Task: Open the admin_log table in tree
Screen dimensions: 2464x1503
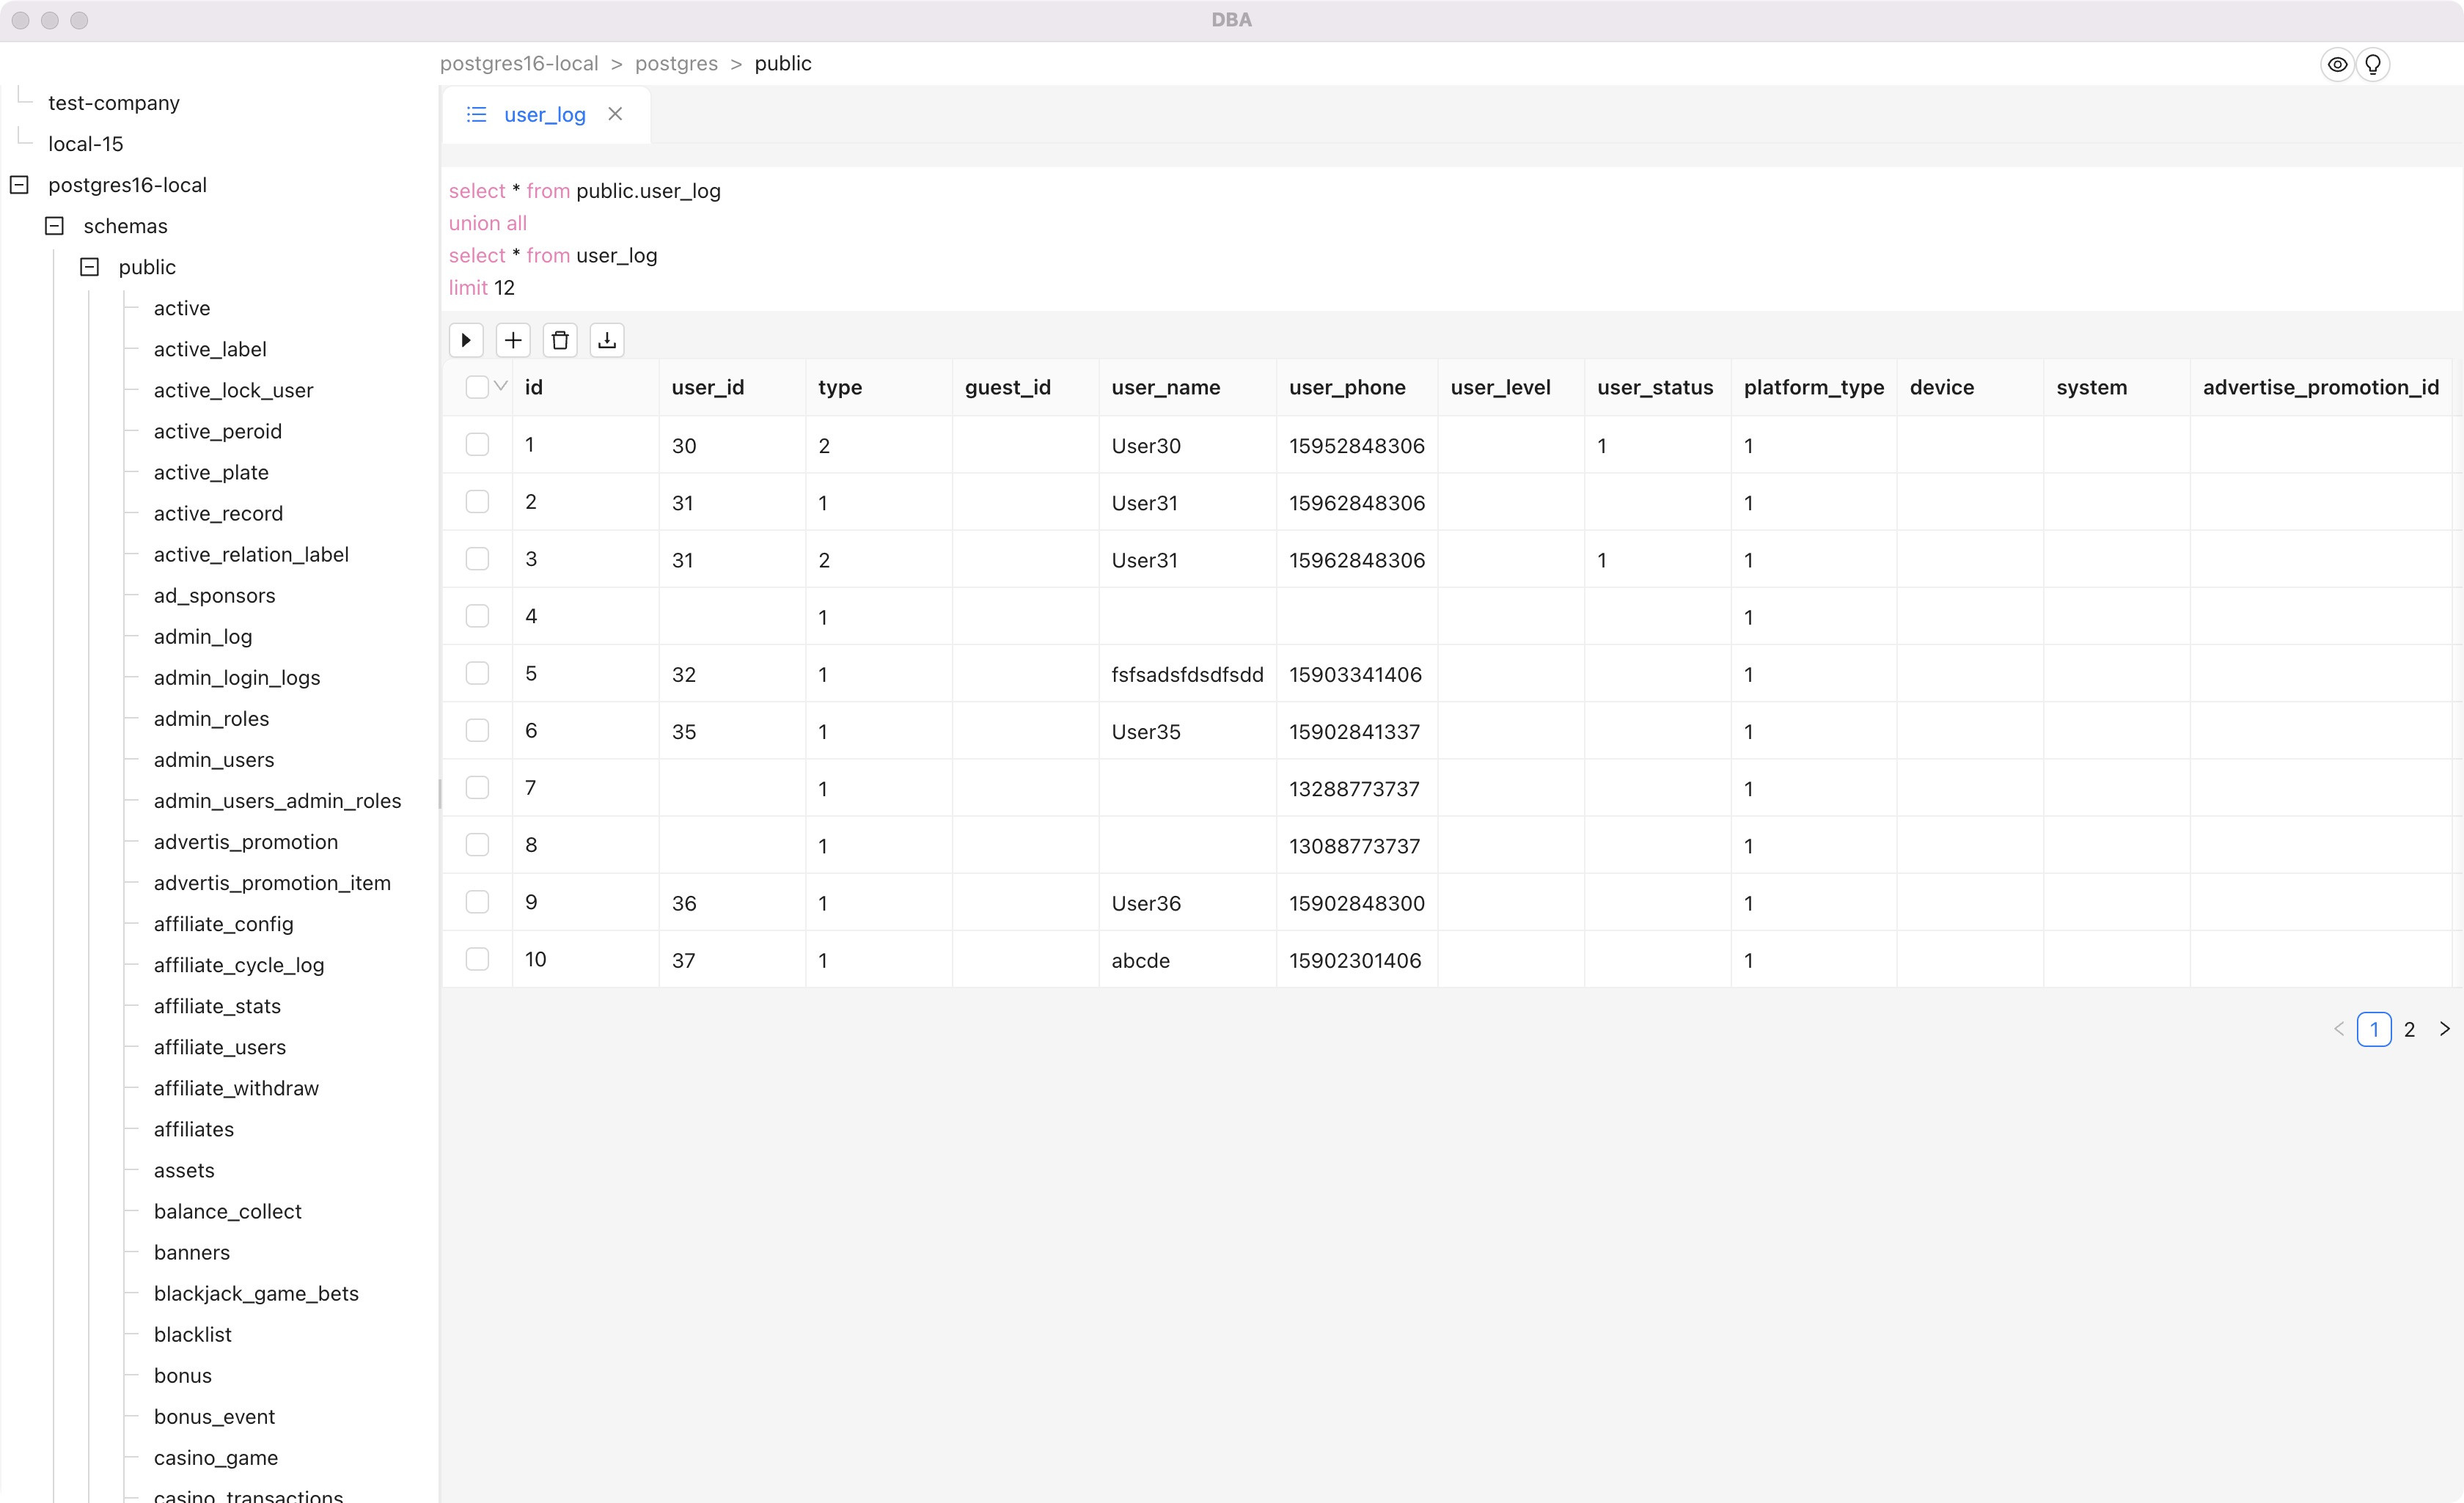Action: click(203, 636)
